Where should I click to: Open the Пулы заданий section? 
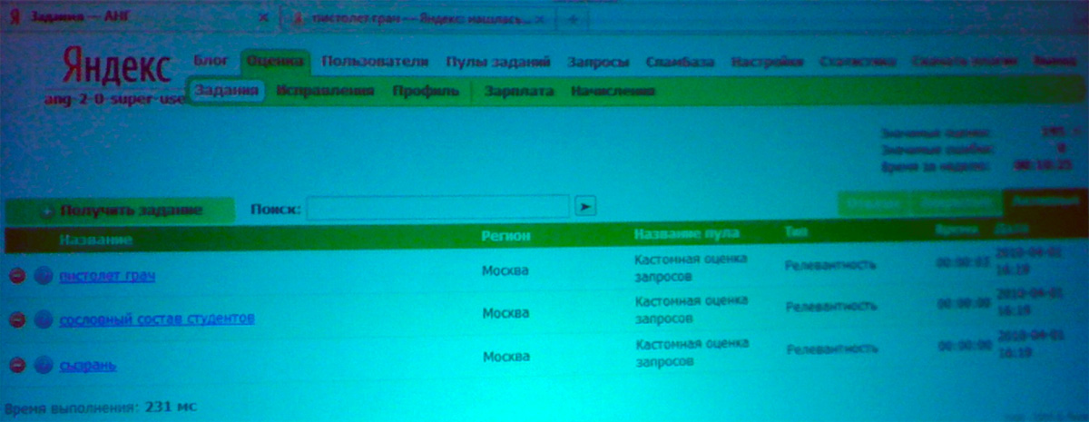[498, 63]
